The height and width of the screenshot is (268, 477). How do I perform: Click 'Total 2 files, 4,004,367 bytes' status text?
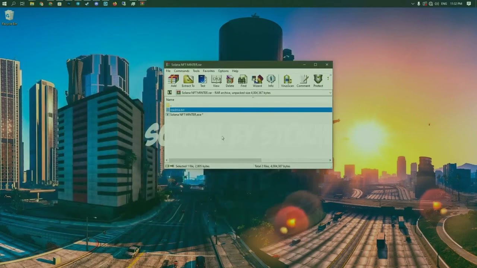click(x=272, y=166)
